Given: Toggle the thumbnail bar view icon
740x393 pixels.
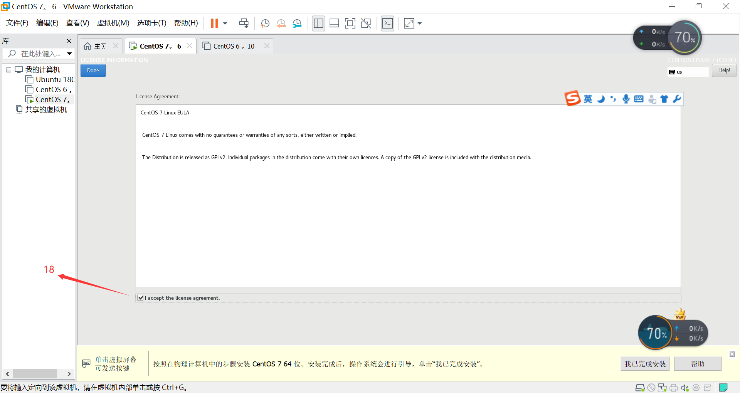Looking at the screenshot, I should [334, 24].
